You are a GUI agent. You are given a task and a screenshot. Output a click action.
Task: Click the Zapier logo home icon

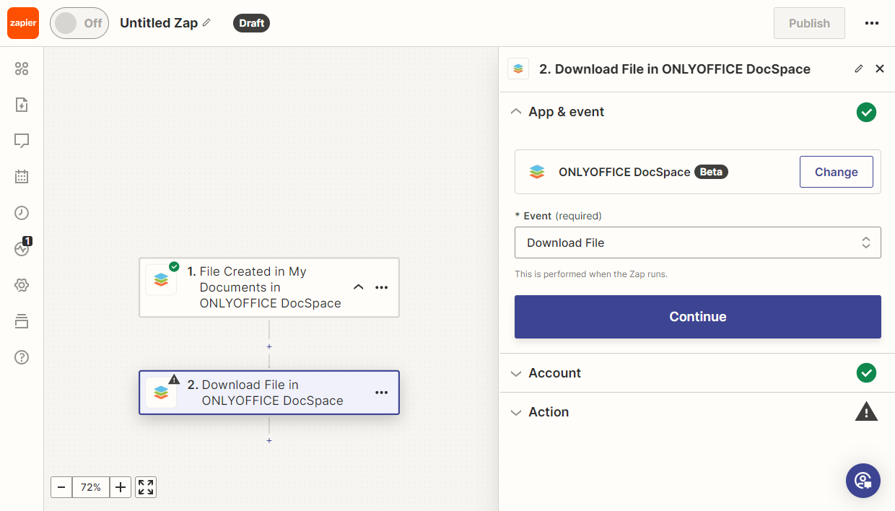coord(23,23)
